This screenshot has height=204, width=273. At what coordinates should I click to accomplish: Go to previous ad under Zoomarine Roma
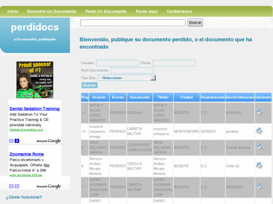click(x=11, y=186)
